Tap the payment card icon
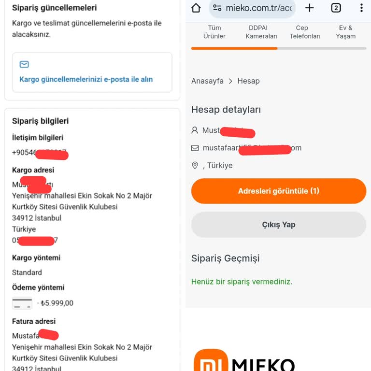Viewport: 371px width, 371px height. tap(22, 303)
